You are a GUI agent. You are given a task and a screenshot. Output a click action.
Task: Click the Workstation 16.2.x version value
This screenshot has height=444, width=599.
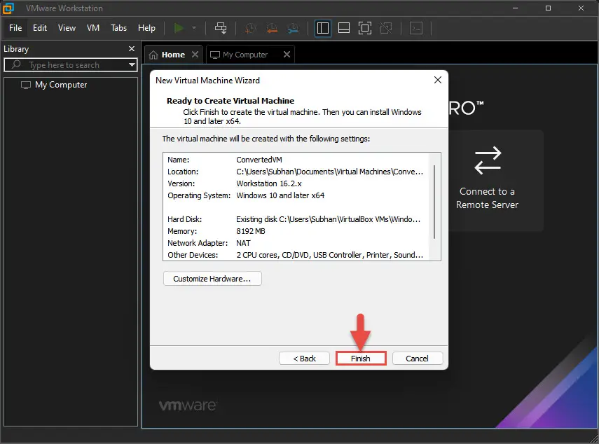click(269, 183)
